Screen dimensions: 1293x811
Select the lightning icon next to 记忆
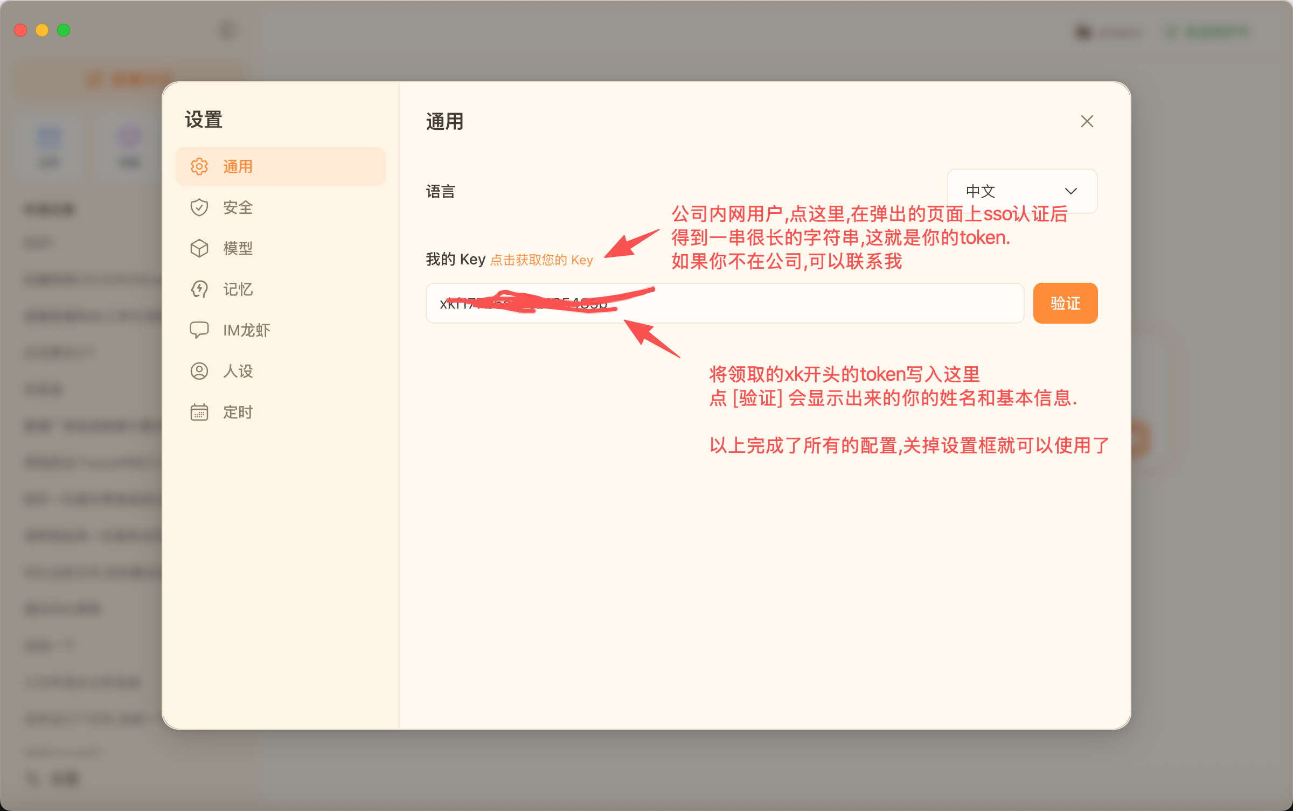(200, 289)
